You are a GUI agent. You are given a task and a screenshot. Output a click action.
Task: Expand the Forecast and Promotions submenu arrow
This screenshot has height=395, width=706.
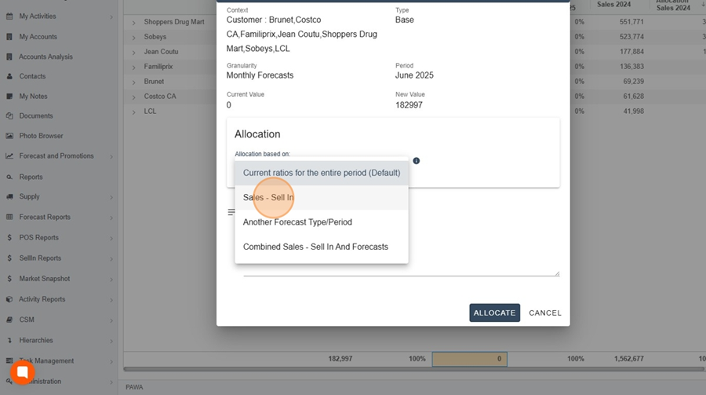[x=111, y=157]
